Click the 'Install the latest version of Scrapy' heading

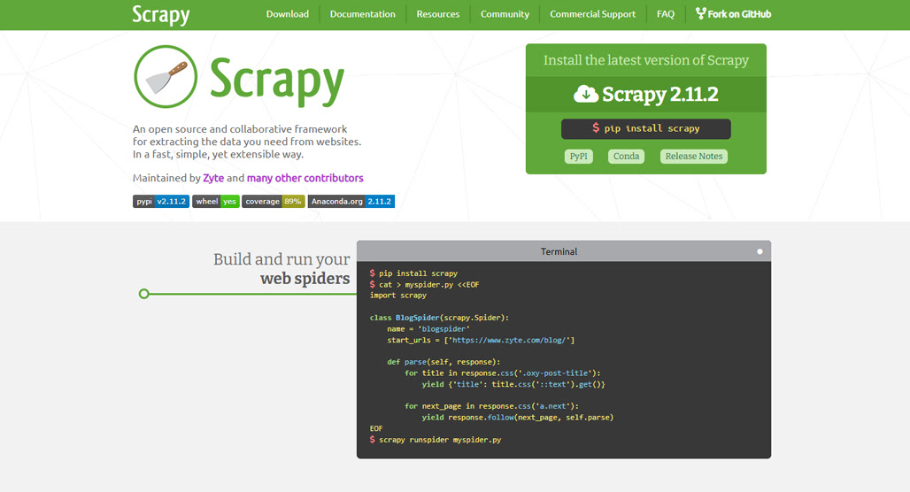(x=646, y=60)
